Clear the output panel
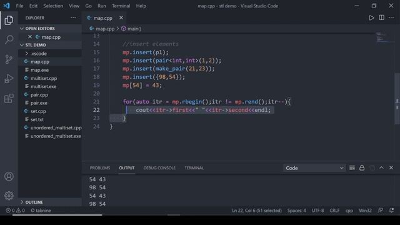The image size is (400, 225). click(x=352, y=167)
